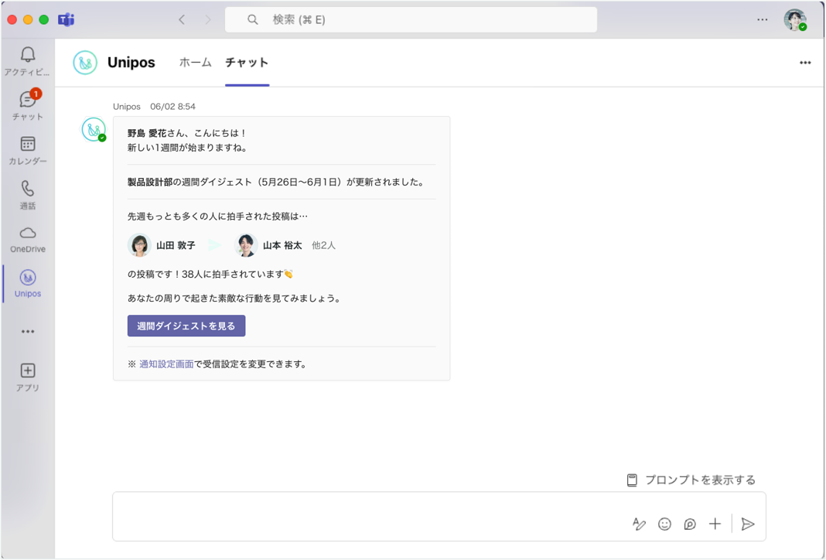
Task: Open Unipos app options ellipsis in header
Action: [x=805, y=62]
